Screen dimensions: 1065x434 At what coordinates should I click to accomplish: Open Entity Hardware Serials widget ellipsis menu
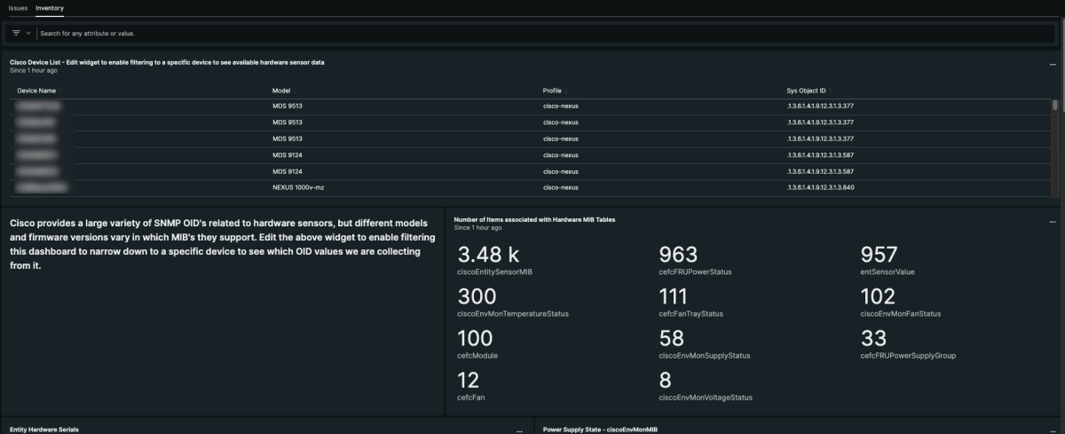520,430
